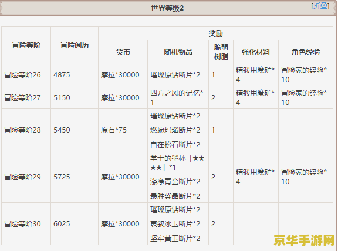The height and width of the screenshot is (251, 338).
Task: Click the 5150 experience value
Action: coord(62,98)
